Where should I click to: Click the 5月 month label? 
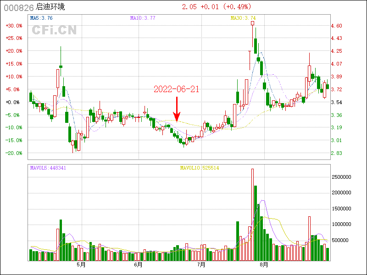81,265
